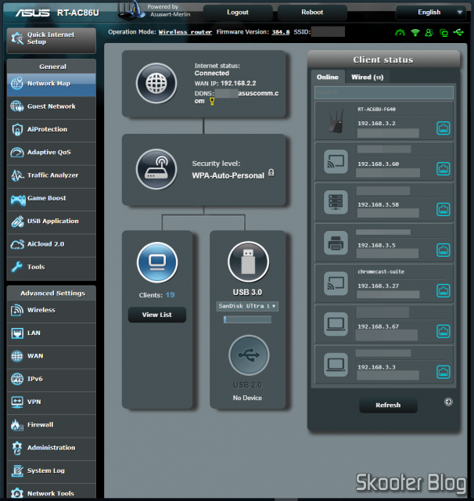Open VPN settings

point(52,402)
